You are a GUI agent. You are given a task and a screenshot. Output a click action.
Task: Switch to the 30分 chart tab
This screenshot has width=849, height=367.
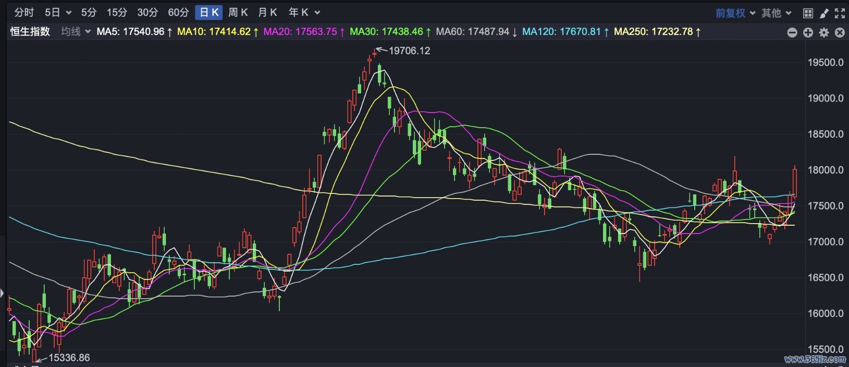coord(147,13)
